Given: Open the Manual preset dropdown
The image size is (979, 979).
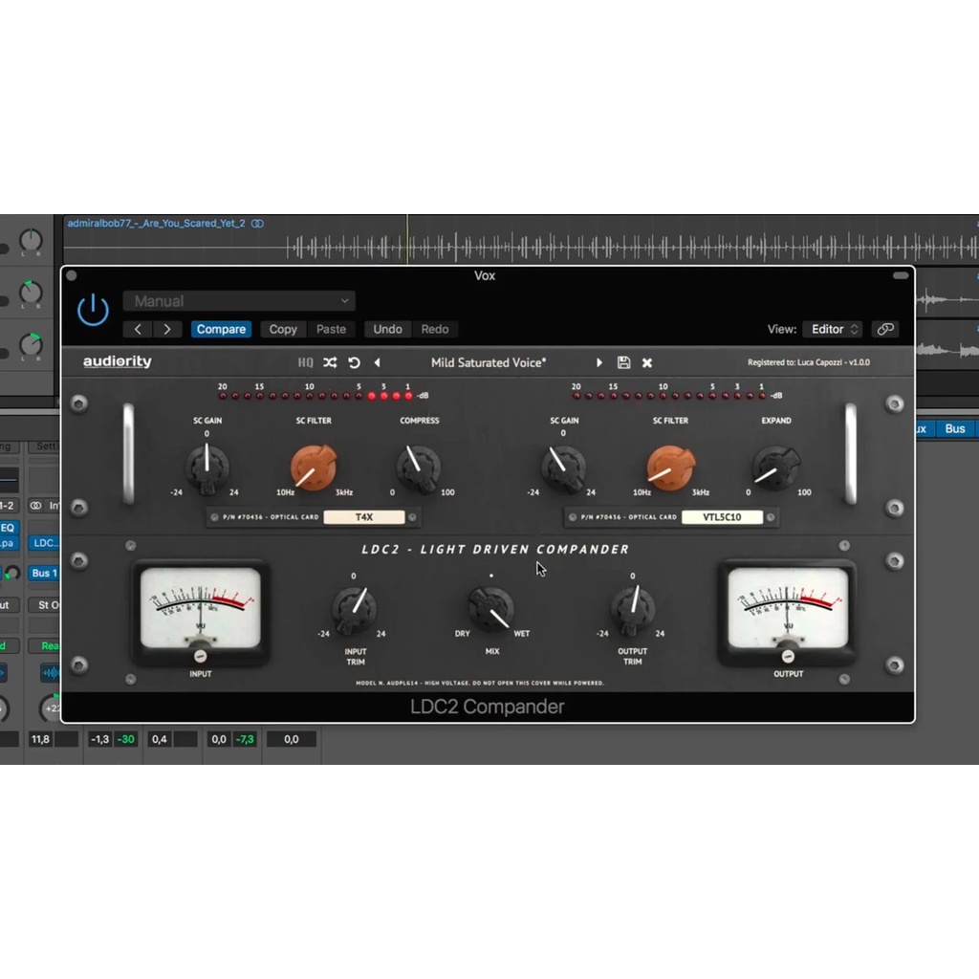Looking at the screenshot, I should click(239, 301).
